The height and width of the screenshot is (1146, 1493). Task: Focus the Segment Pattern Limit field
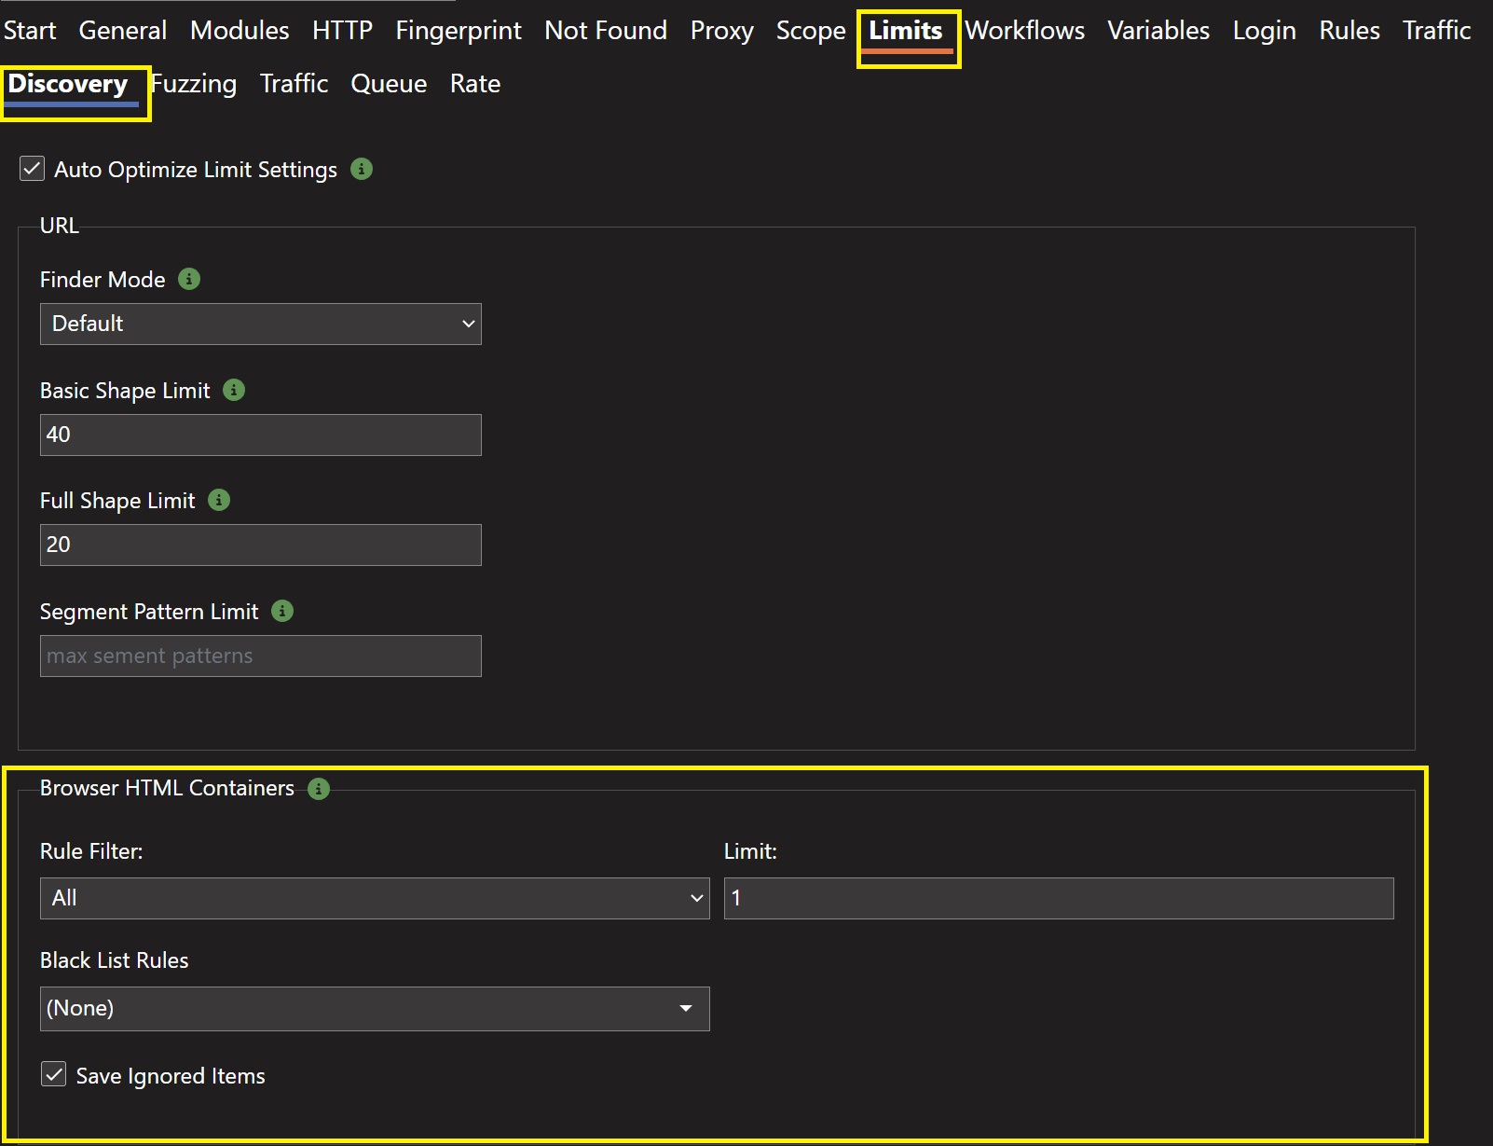click(260, 656)
